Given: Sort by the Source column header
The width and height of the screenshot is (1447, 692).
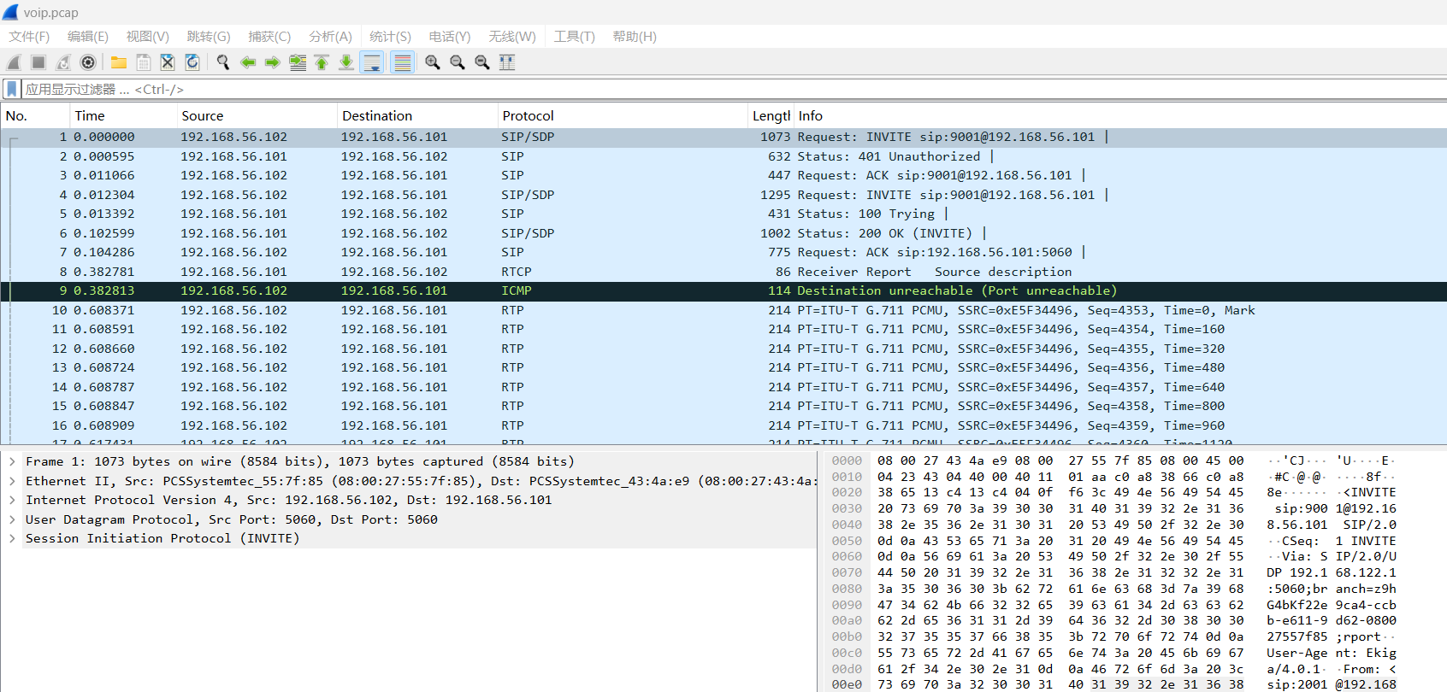Looking at the screenshot, I should click(257, 115).
